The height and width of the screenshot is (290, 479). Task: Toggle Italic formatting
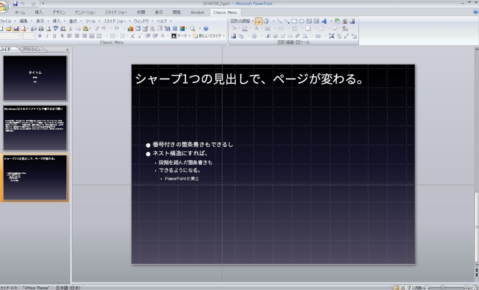tap(47, 36)
